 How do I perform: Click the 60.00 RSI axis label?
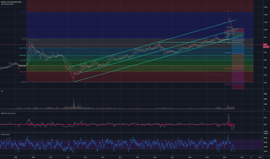tap(265, 142)
